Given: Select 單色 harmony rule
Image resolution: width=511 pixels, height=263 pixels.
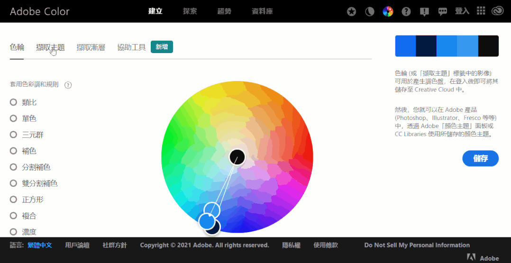Looking at the screenshot, I should pos(24,118).
